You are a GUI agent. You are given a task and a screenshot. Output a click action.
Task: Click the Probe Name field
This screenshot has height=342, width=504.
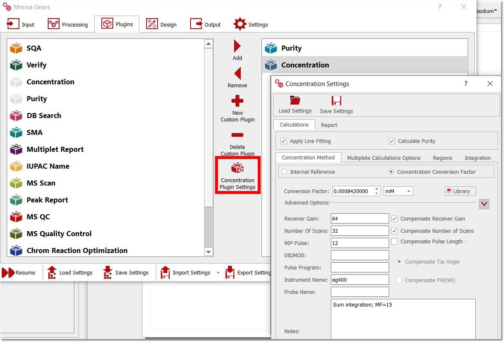click(x=360, y=292)
